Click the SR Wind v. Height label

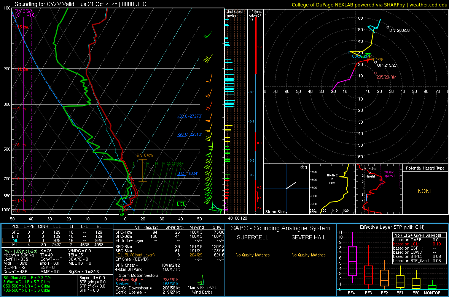[x=370, y=173]
